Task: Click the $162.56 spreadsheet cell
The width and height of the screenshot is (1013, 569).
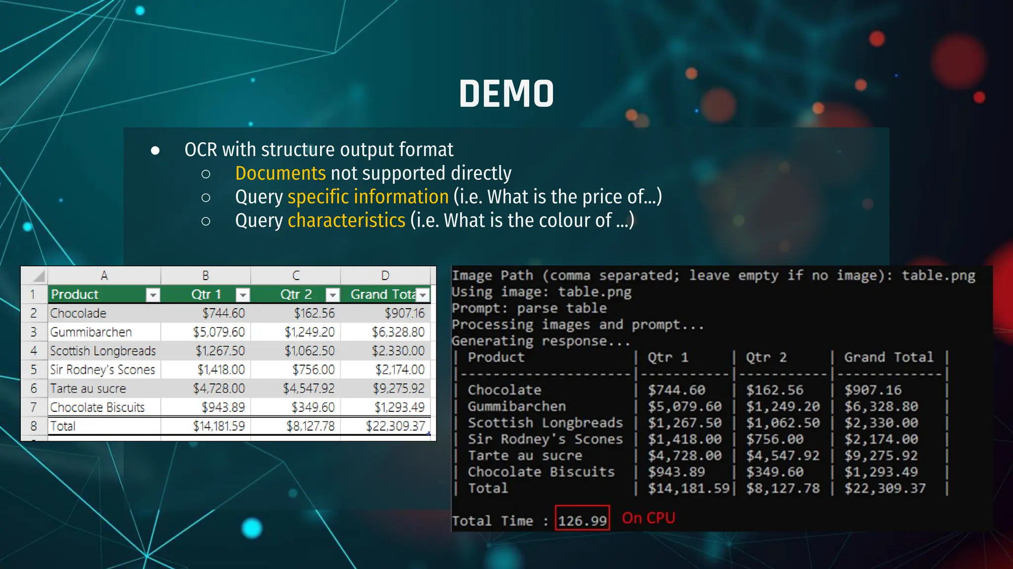Action: click(x=296, y=313)
